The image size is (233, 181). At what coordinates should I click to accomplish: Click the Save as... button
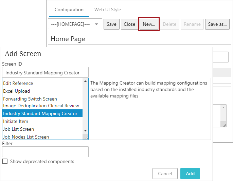[x=217, y=24]
